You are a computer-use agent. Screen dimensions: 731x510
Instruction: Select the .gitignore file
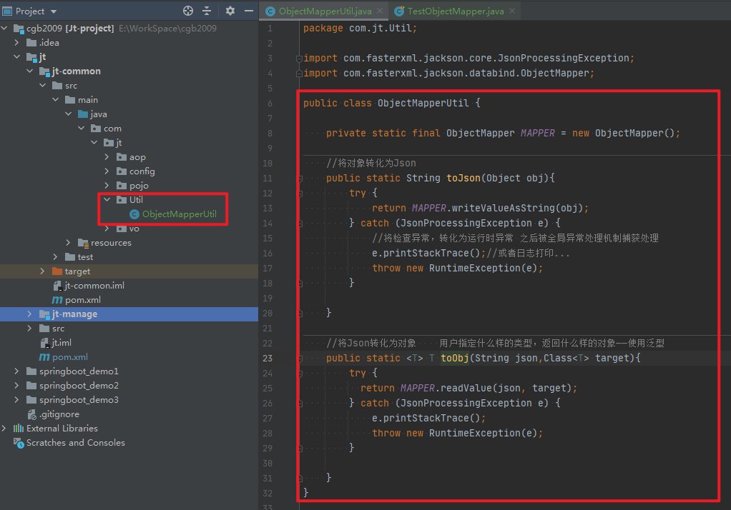click(59, 414)
